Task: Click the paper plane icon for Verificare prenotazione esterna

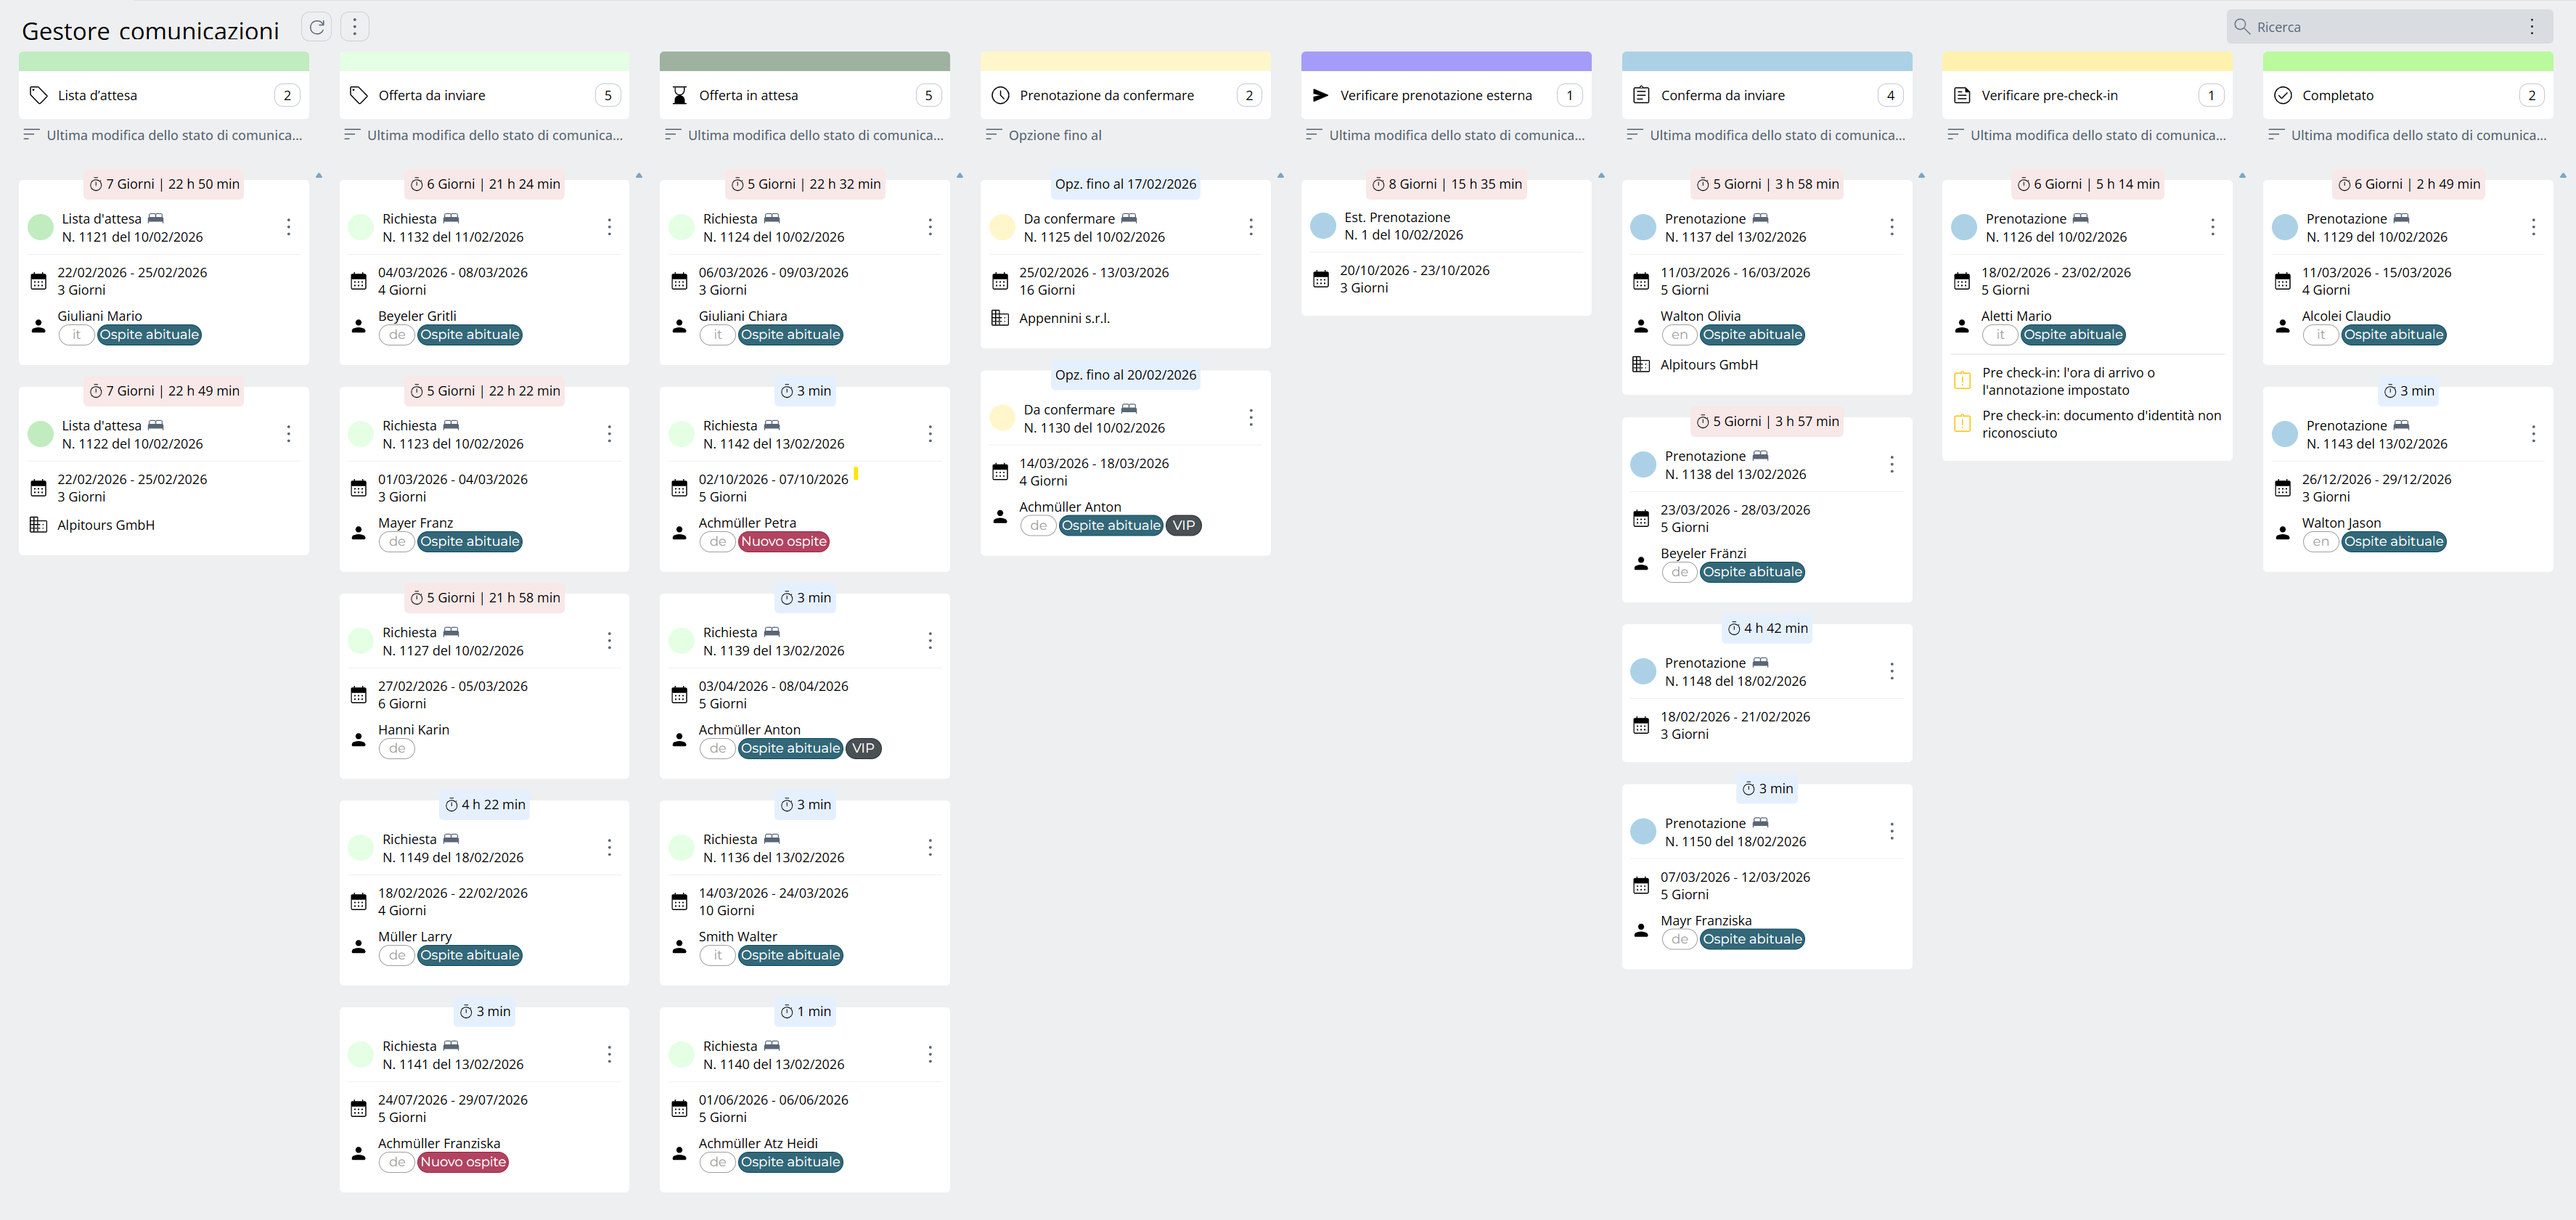Action: click(1320, 96)
